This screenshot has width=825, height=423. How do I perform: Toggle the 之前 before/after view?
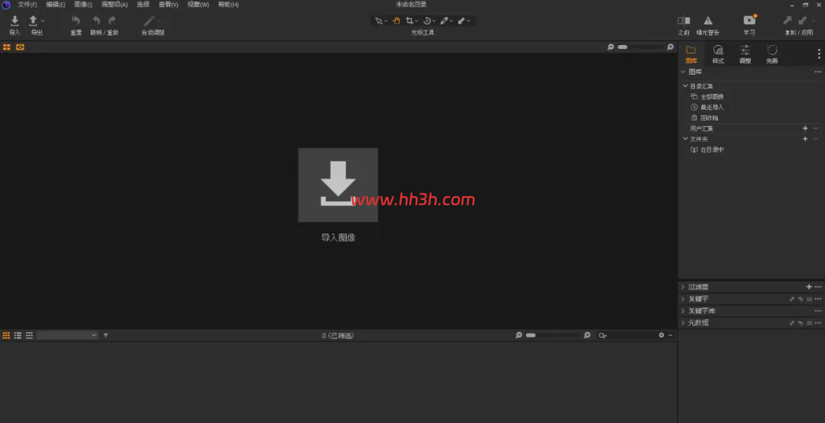pyautogui.click(x=684, y=21)
